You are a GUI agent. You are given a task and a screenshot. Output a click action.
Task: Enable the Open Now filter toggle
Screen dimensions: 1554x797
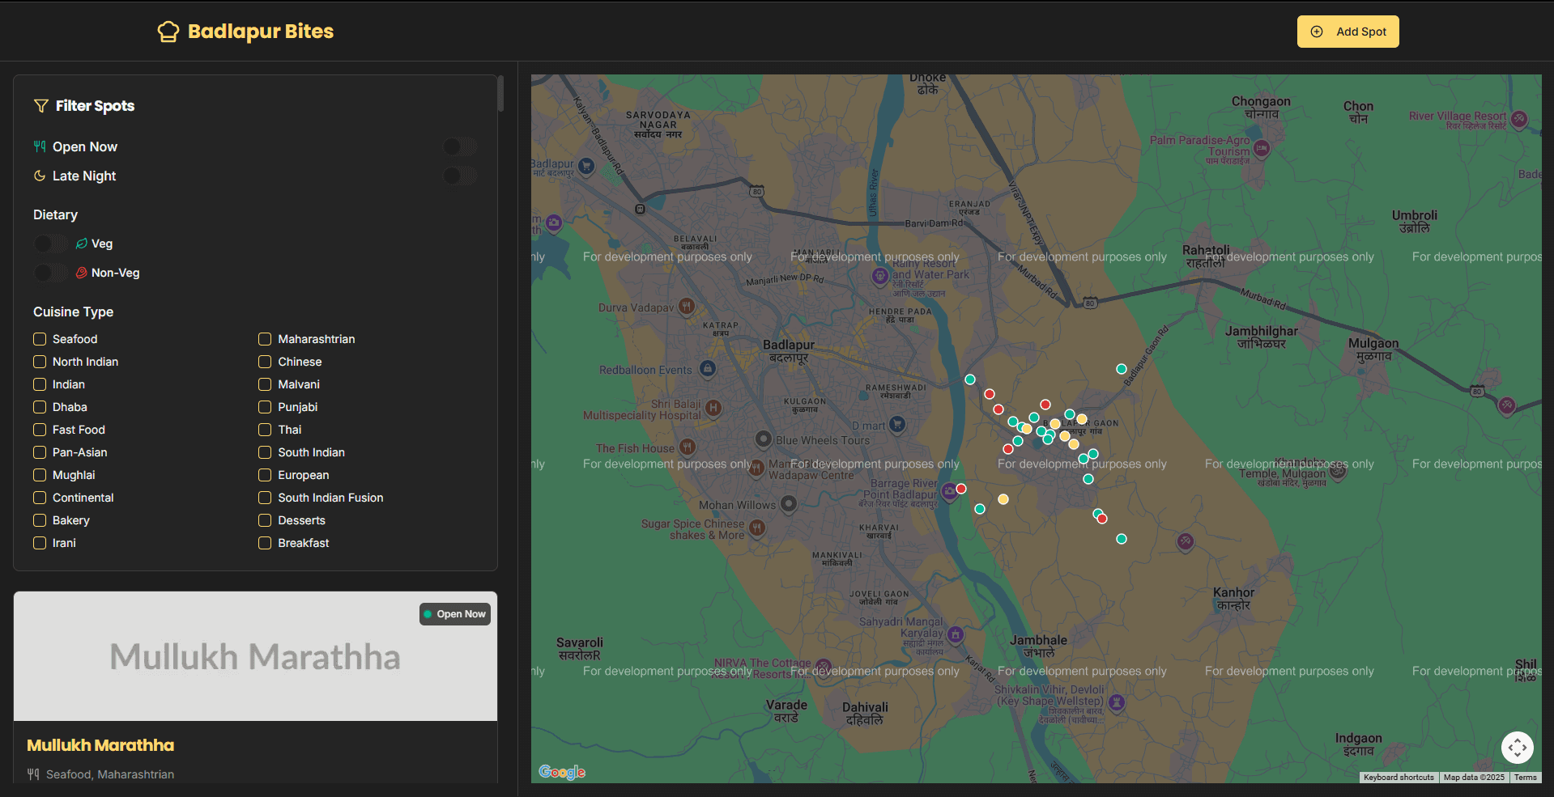pos(459,146)
